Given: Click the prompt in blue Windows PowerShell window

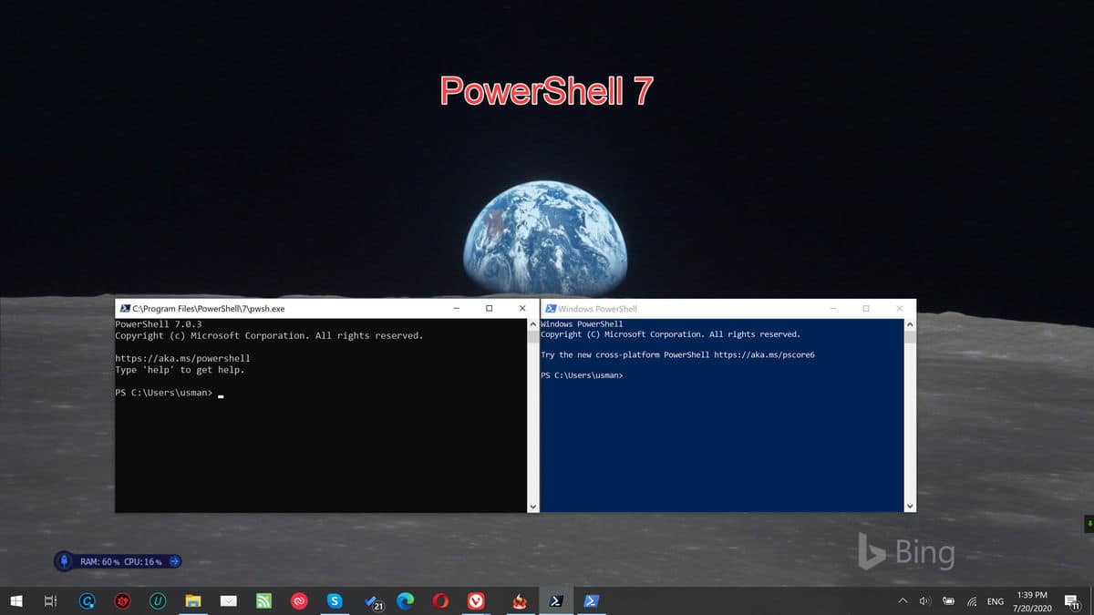Looking at the screenshot, I should tap(582, 375).
